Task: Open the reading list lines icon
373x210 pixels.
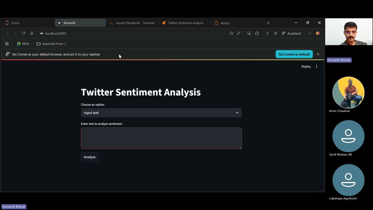Action: [x=268, y=33]
